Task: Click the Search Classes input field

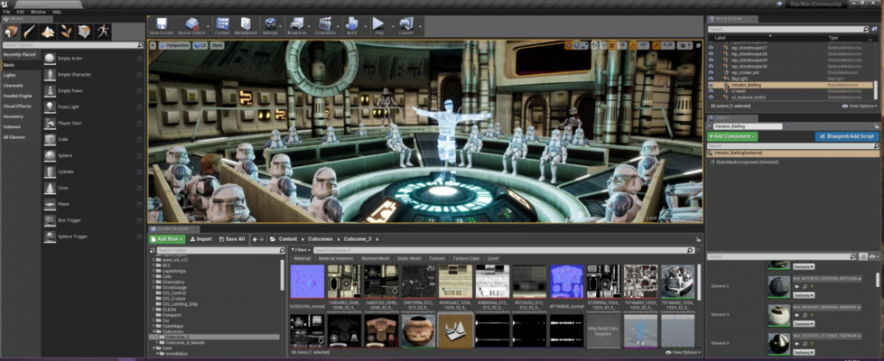Action: click(x=73, y=45)
